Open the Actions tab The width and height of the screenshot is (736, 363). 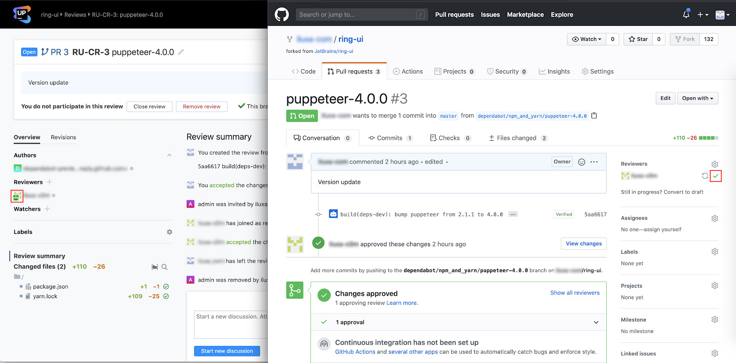coord(408,71)
